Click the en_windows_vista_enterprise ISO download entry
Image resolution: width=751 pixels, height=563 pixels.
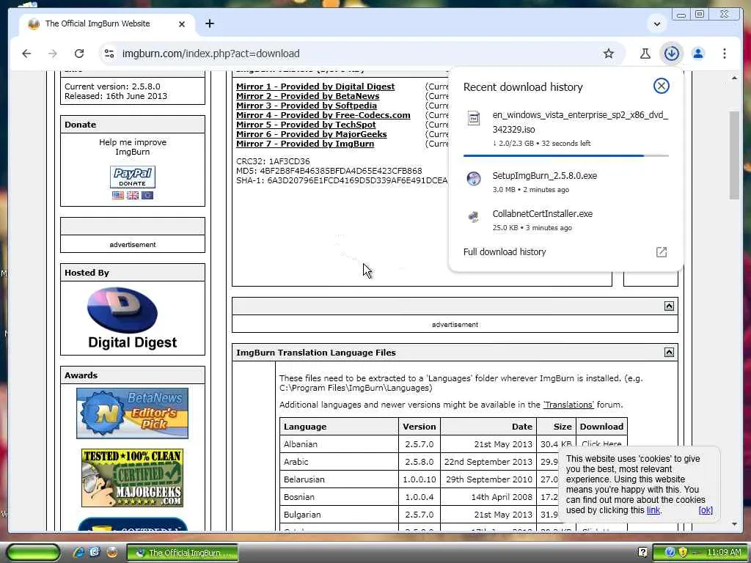pos(565,129)
